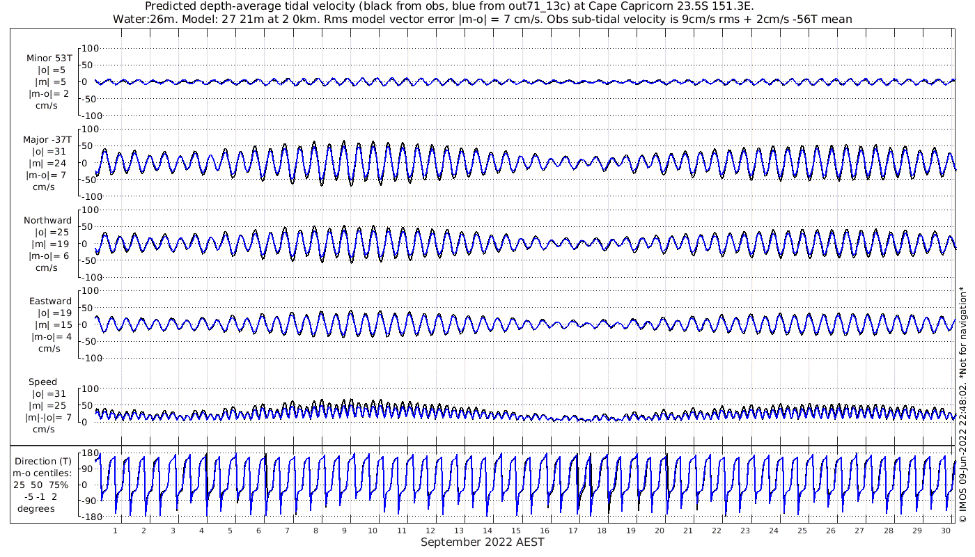Click day '23' on the date axis

click(x=745, y=531)
